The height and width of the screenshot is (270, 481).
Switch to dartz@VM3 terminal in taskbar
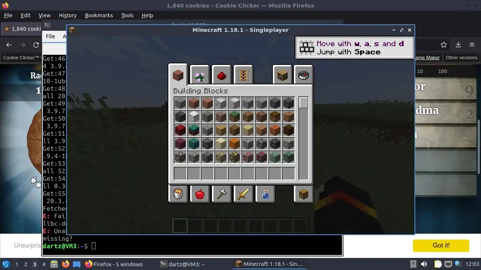182,264
